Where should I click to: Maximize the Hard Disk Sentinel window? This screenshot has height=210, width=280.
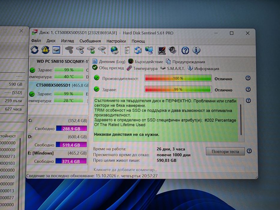(x=232, y=33)
